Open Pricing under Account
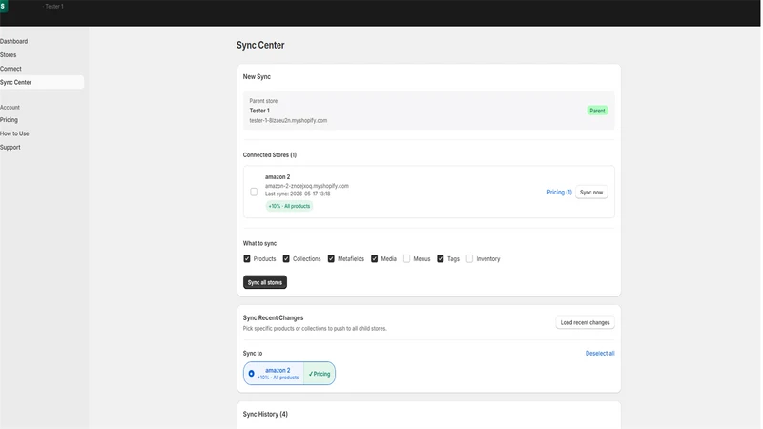 click(9, 120)
